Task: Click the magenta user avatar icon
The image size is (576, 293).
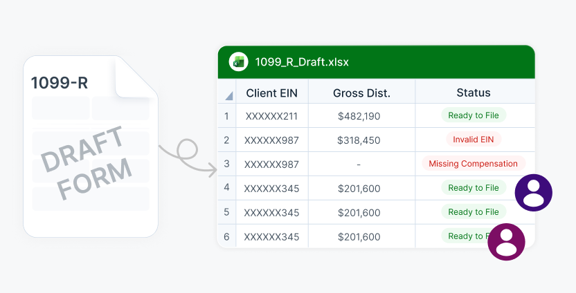Action: (506, 242)
